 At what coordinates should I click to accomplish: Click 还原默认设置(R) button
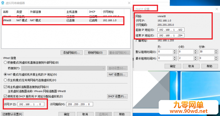(12, 114)
